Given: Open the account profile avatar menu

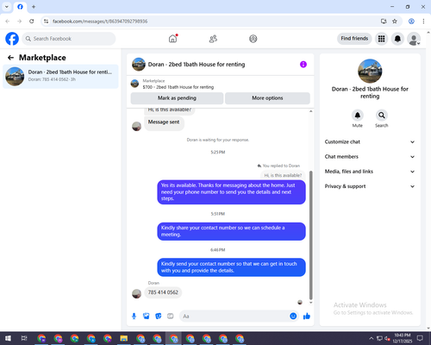Looking at the screenshot, I should [414, 39].
